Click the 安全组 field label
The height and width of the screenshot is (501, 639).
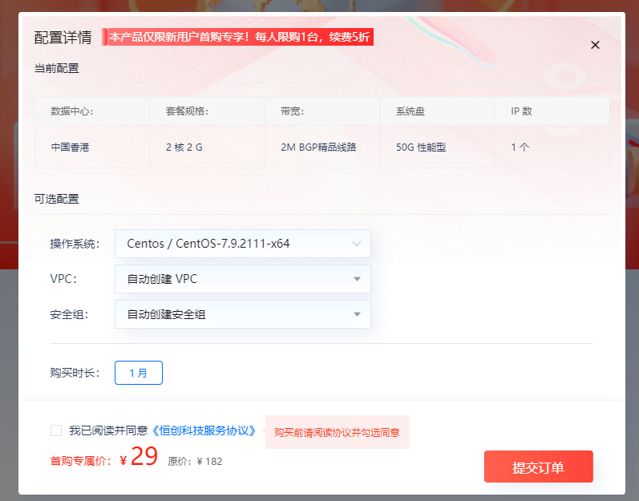point(69,314)
